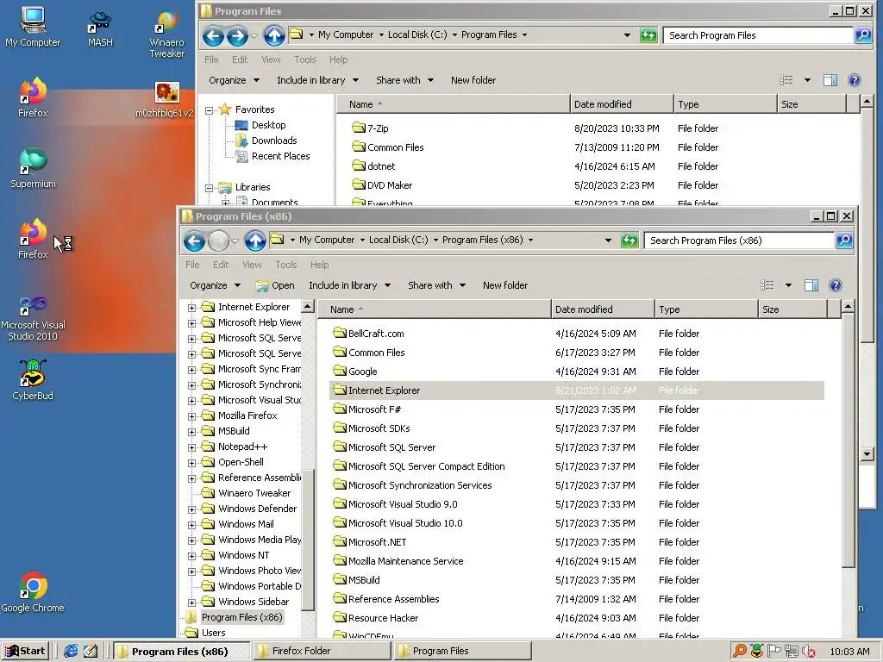Open CyberBud desktop shortcut

(x=33, y=380)
